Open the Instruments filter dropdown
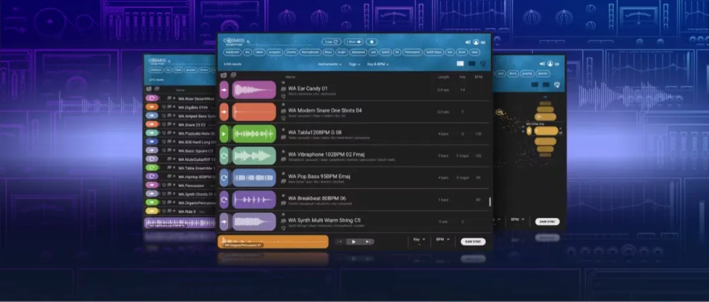Image resolution: width=709 pixels, height=302 pixels. (330, 64)
